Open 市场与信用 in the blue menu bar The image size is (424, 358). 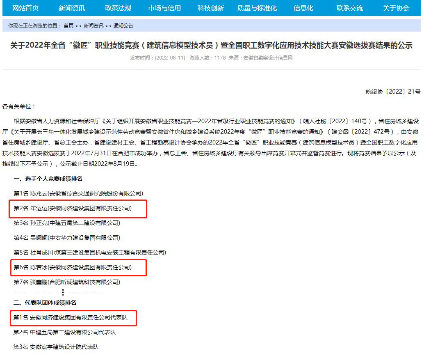click(x=164, y=8)
